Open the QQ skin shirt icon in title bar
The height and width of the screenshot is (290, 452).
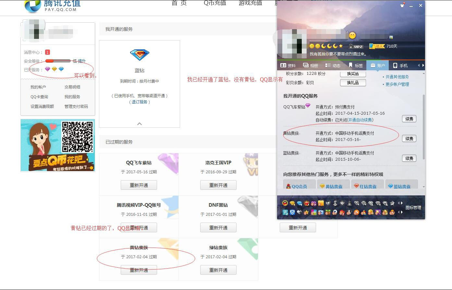click(x=403, y=5)
